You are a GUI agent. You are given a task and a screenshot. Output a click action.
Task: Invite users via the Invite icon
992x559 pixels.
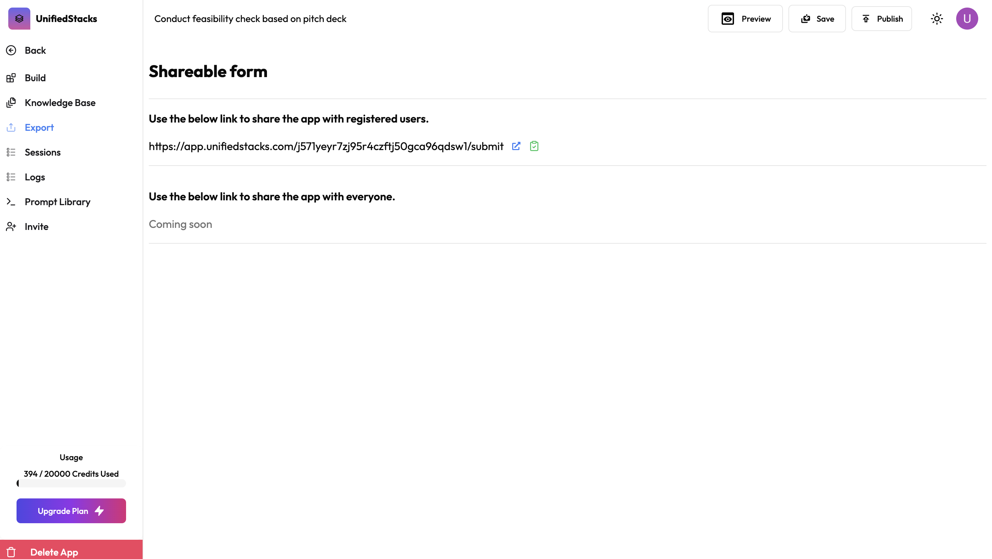coord(11,226)
